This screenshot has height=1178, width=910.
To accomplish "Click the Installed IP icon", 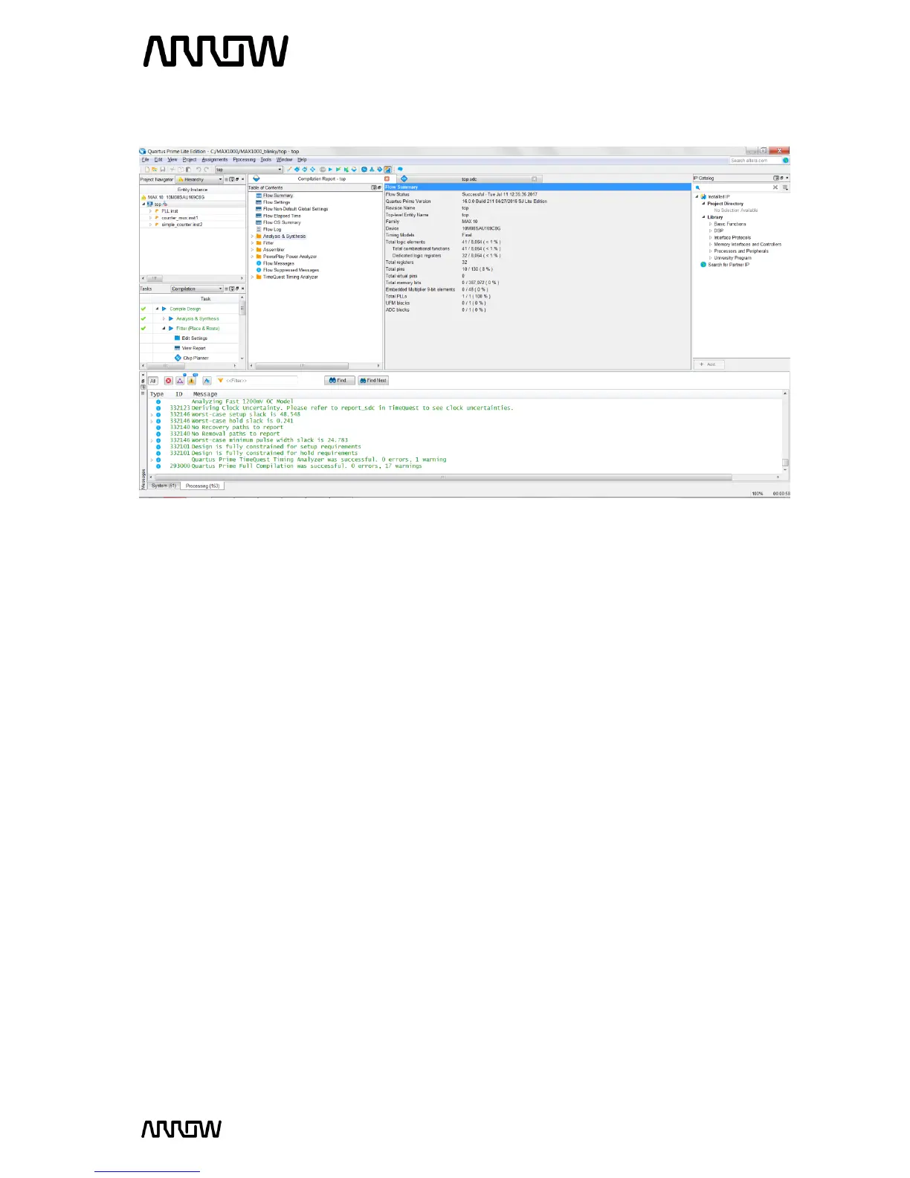I will click(703, 196).
